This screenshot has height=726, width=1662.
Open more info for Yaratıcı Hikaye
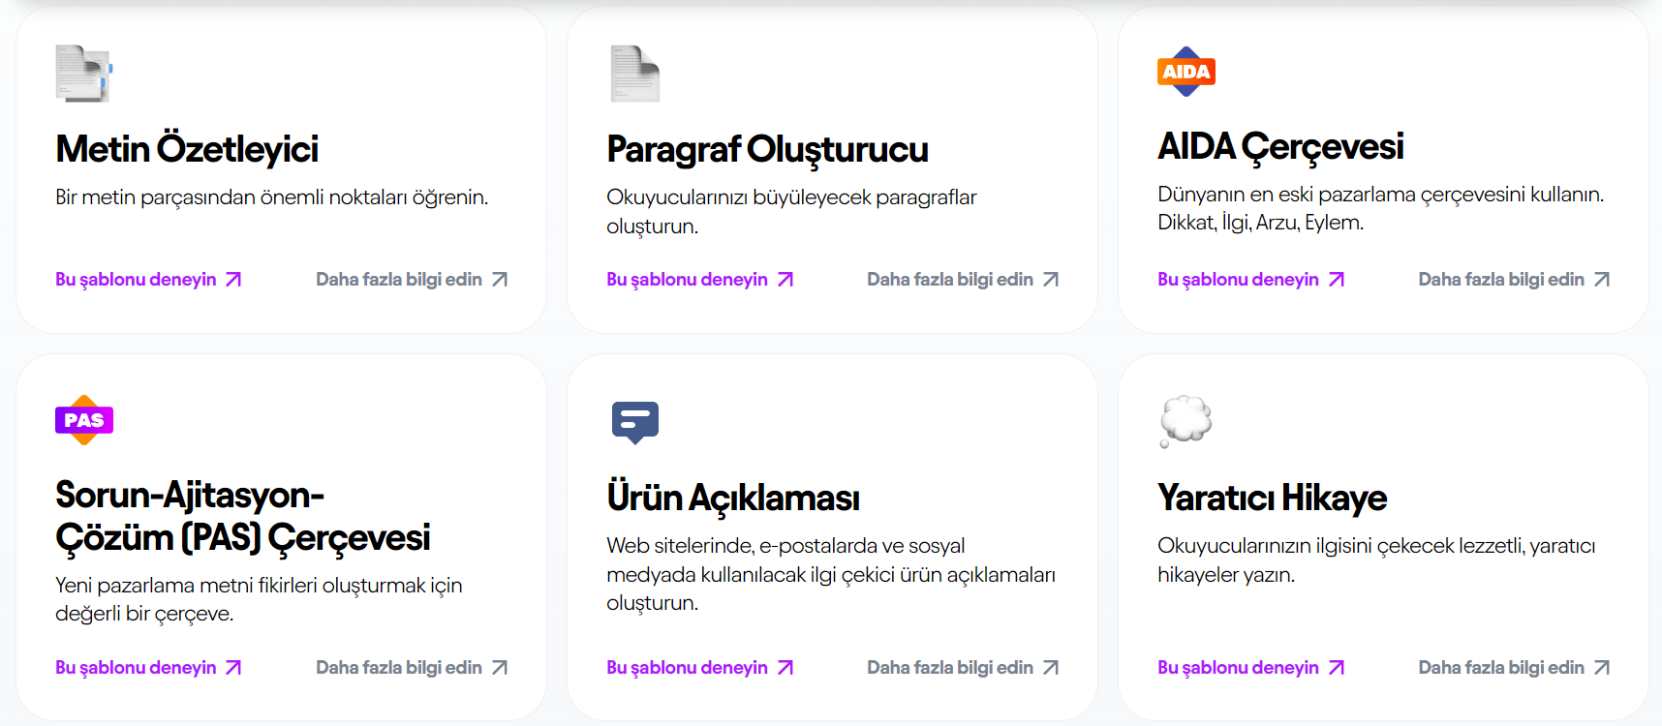[1514, 668]
